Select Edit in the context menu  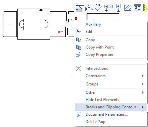click(111, 32)
